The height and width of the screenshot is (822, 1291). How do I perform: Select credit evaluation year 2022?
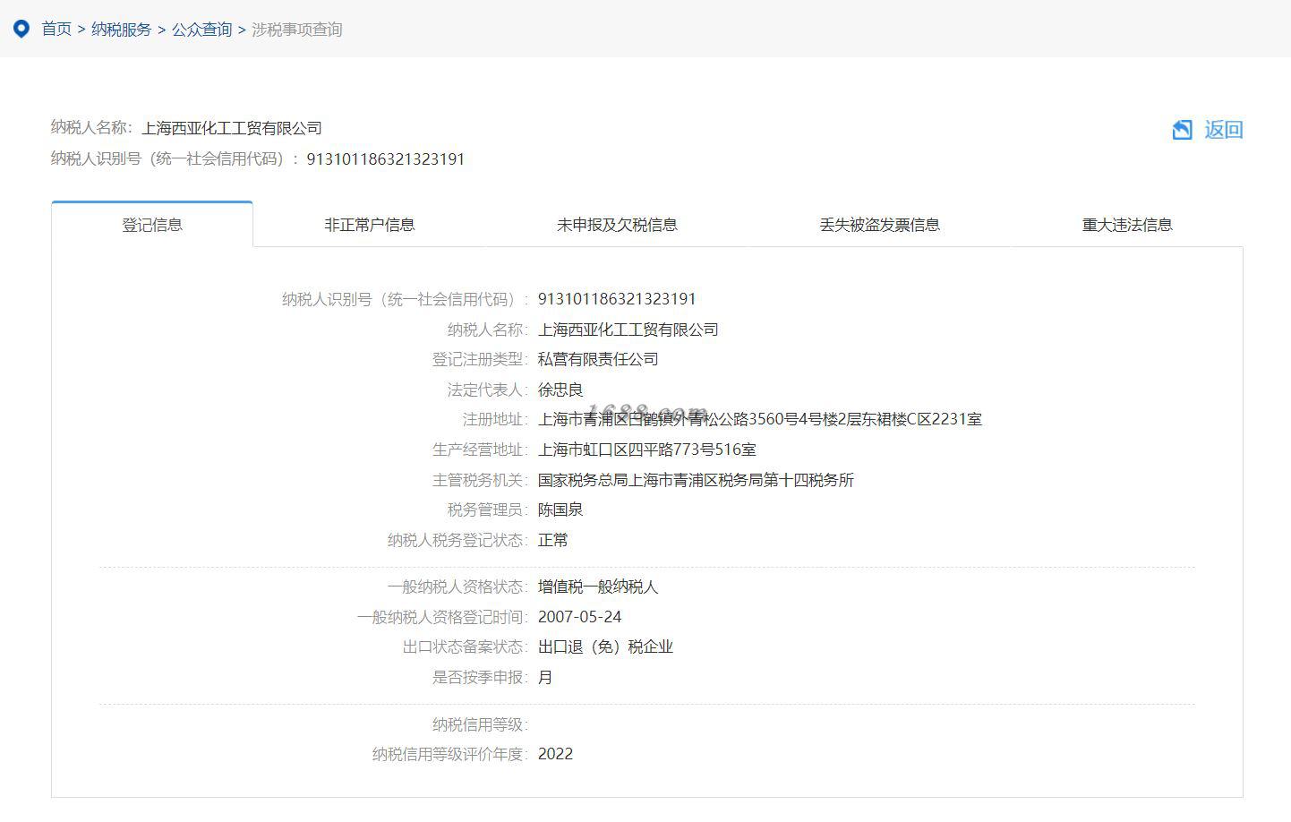(x=555, y=754)
